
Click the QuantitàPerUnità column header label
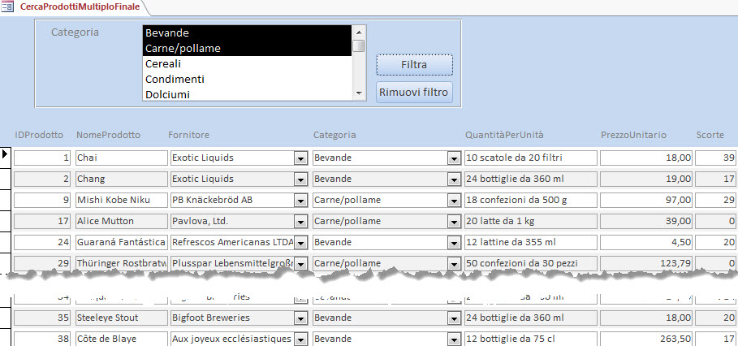click(504, 135)
